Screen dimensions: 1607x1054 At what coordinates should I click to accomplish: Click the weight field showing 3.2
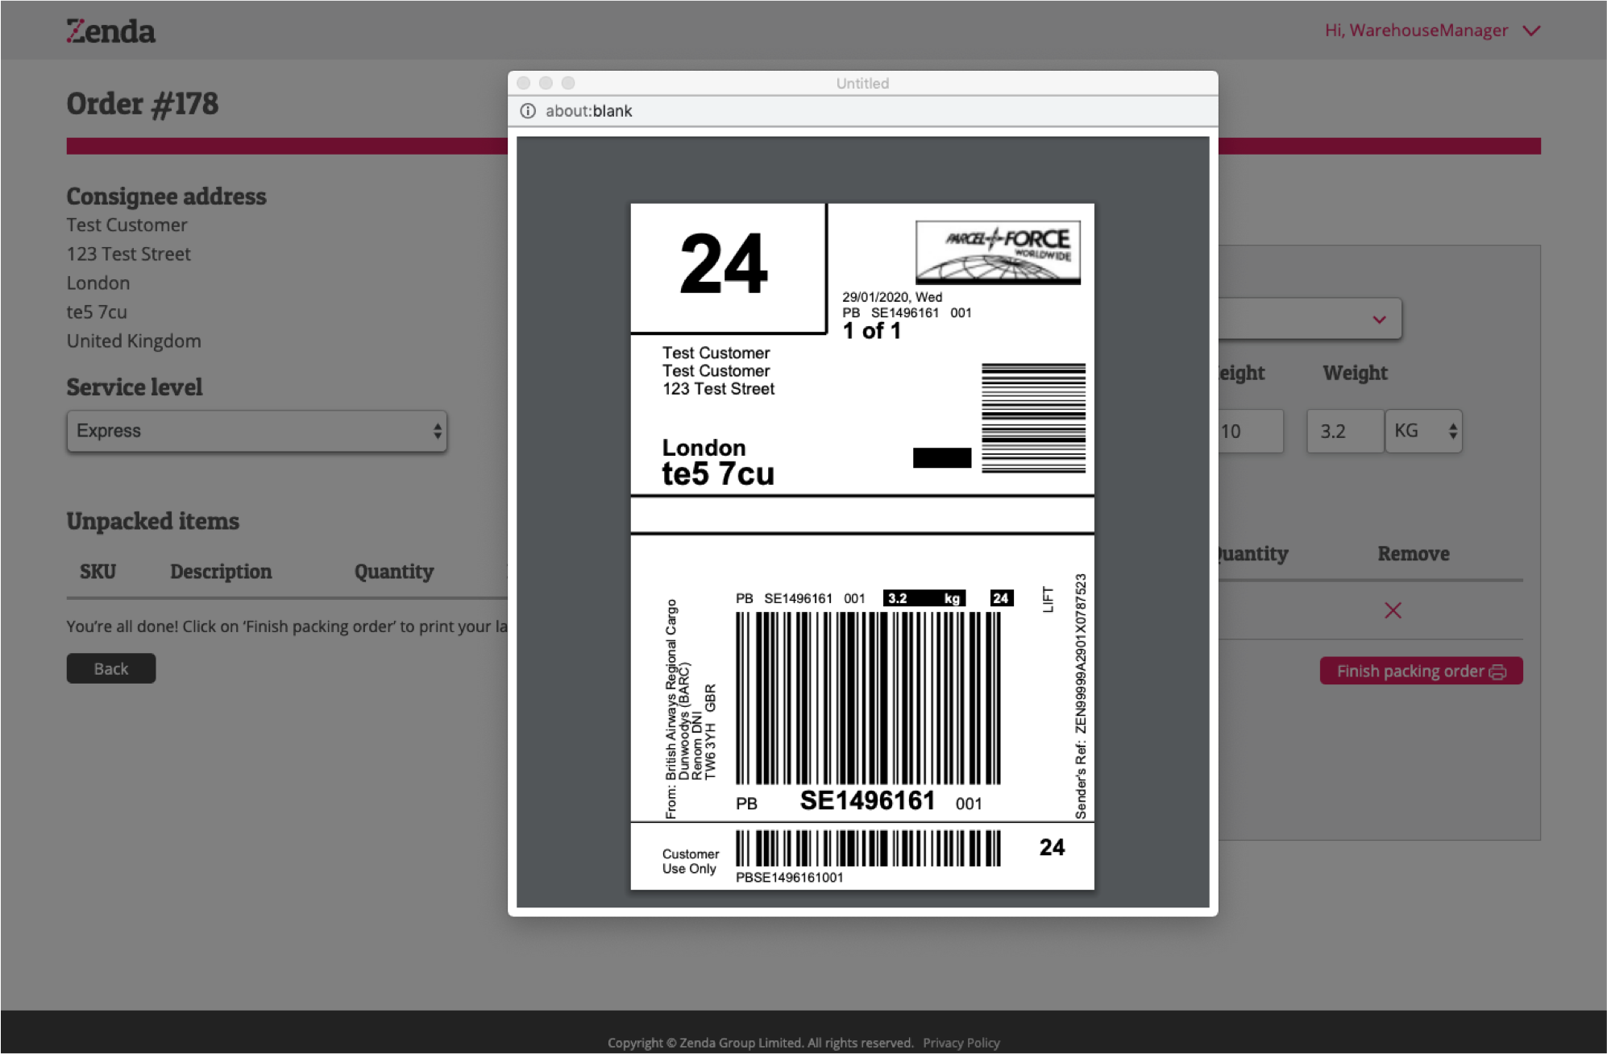(1344, 431)
